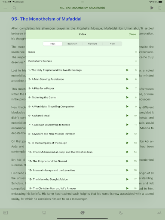Screen dimensions: 165x220
Task: Tap the display/screen icon in bottom bar
Action: (x=44, y=213)
